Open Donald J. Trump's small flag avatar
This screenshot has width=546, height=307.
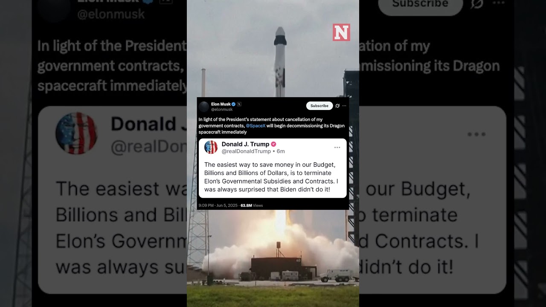[211, 147]
